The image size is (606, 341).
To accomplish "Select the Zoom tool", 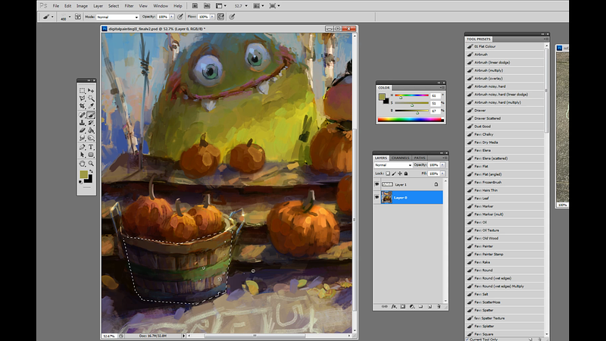I will coord(91,164).
